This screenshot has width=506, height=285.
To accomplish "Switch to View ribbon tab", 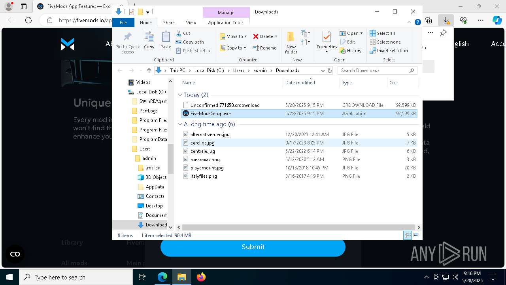I will [191, 23].
